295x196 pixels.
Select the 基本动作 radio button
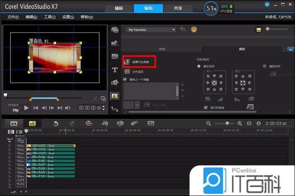tap(199, 66)
